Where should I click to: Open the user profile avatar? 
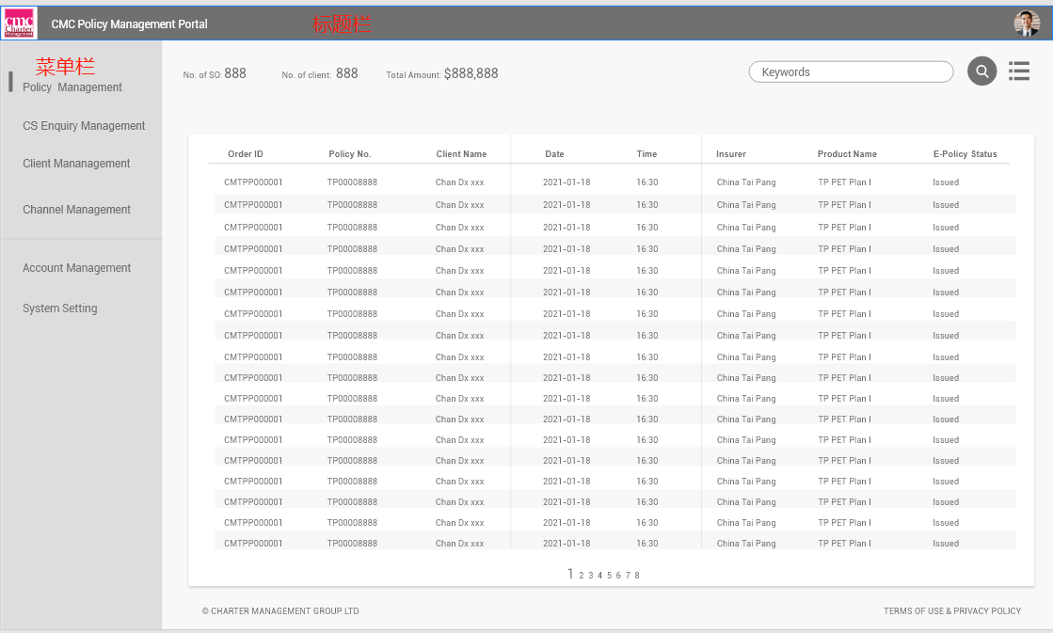1027,24
